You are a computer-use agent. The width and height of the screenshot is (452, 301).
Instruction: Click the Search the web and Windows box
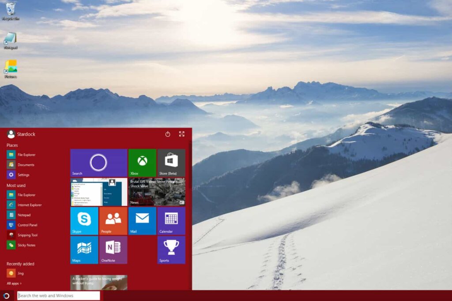pos(57,296)
